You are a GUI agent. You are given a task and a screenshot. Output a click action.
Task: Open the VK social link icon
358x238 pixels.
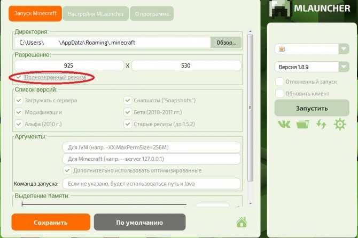[284, 125]
